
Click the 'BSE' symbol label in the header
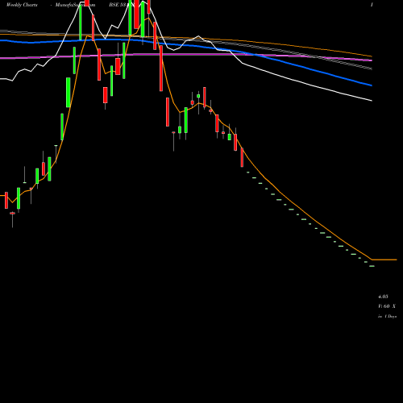click(x=114, y=5)
